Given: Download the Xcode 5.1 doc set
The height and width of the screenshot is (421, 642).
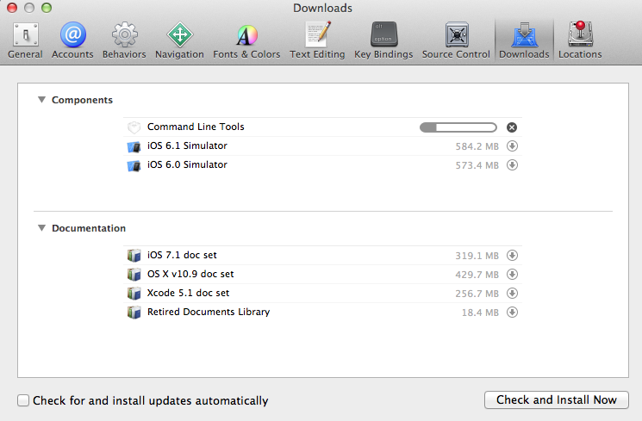Looking at the screenshot, I should tap(512, 293).
